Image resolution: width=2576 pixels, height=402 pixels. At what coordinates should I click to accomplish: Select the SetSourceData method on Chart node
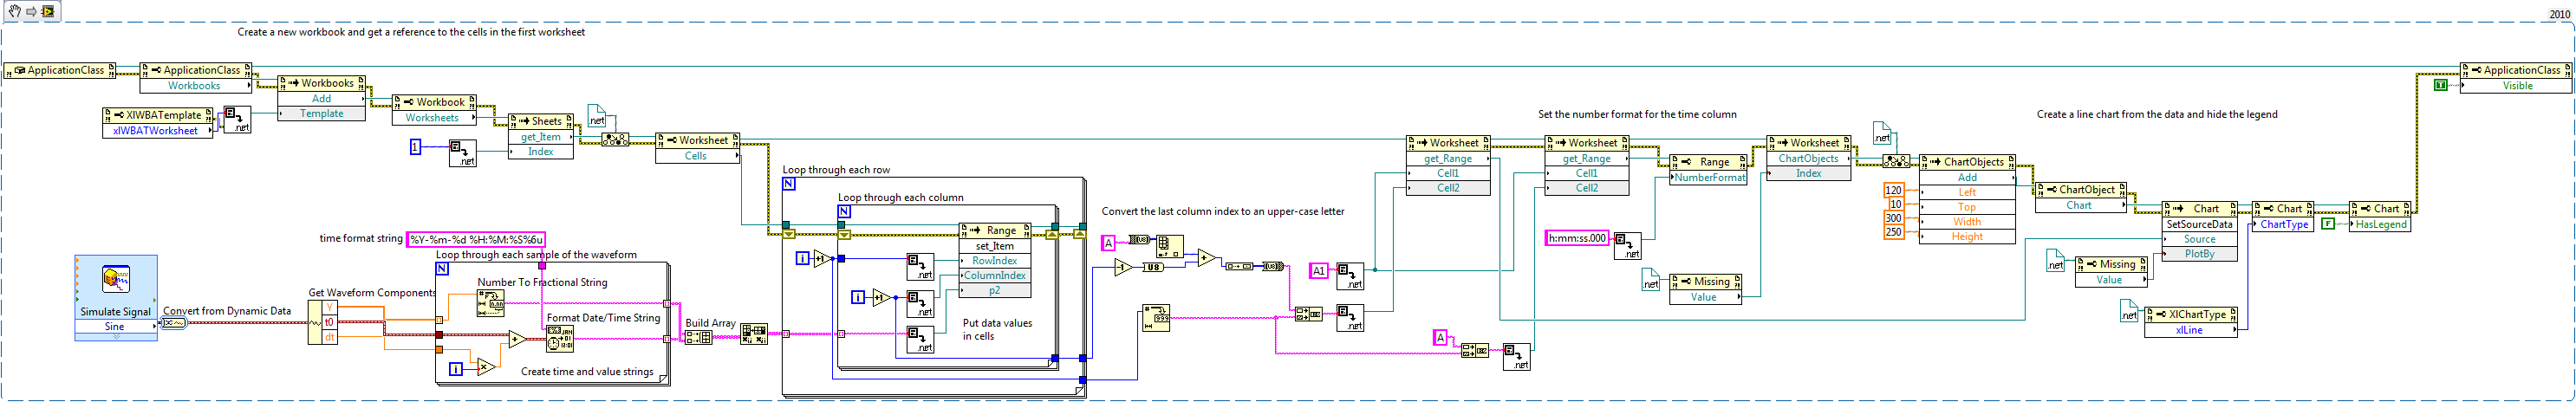[2198, 225]
